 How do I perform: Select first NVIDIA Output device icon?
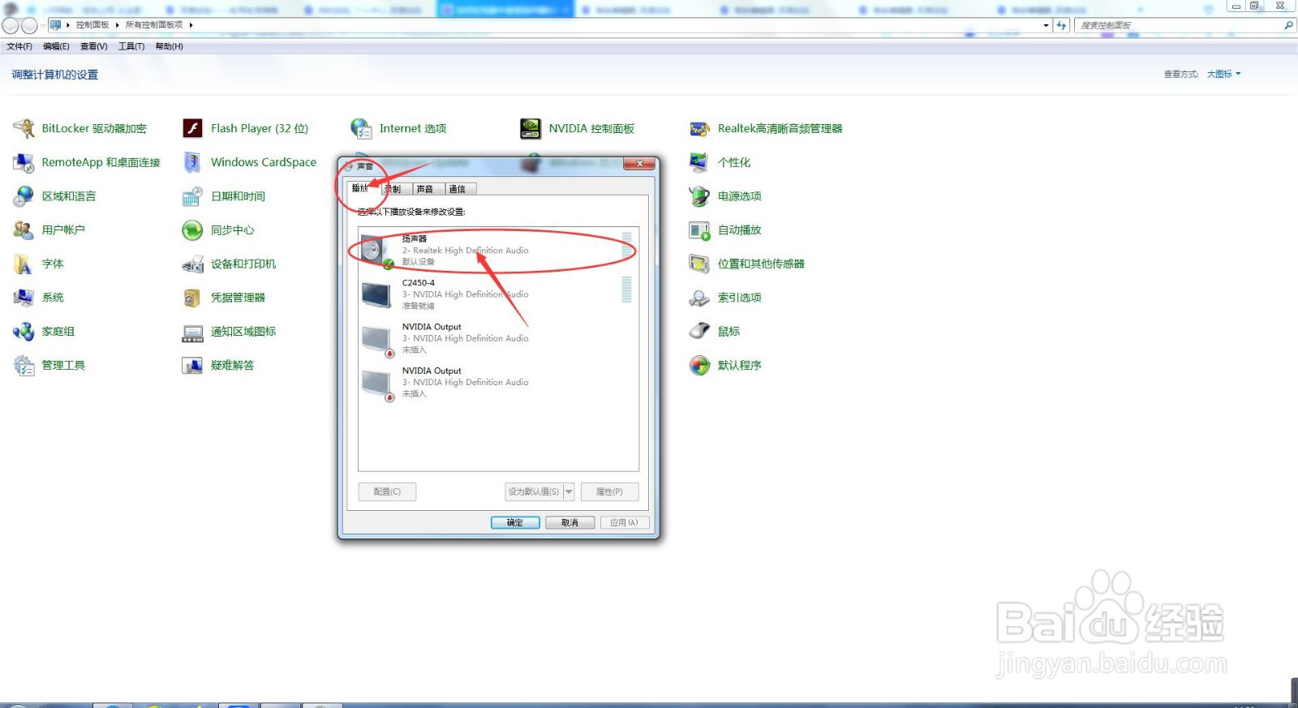click(x=377, y=341)
